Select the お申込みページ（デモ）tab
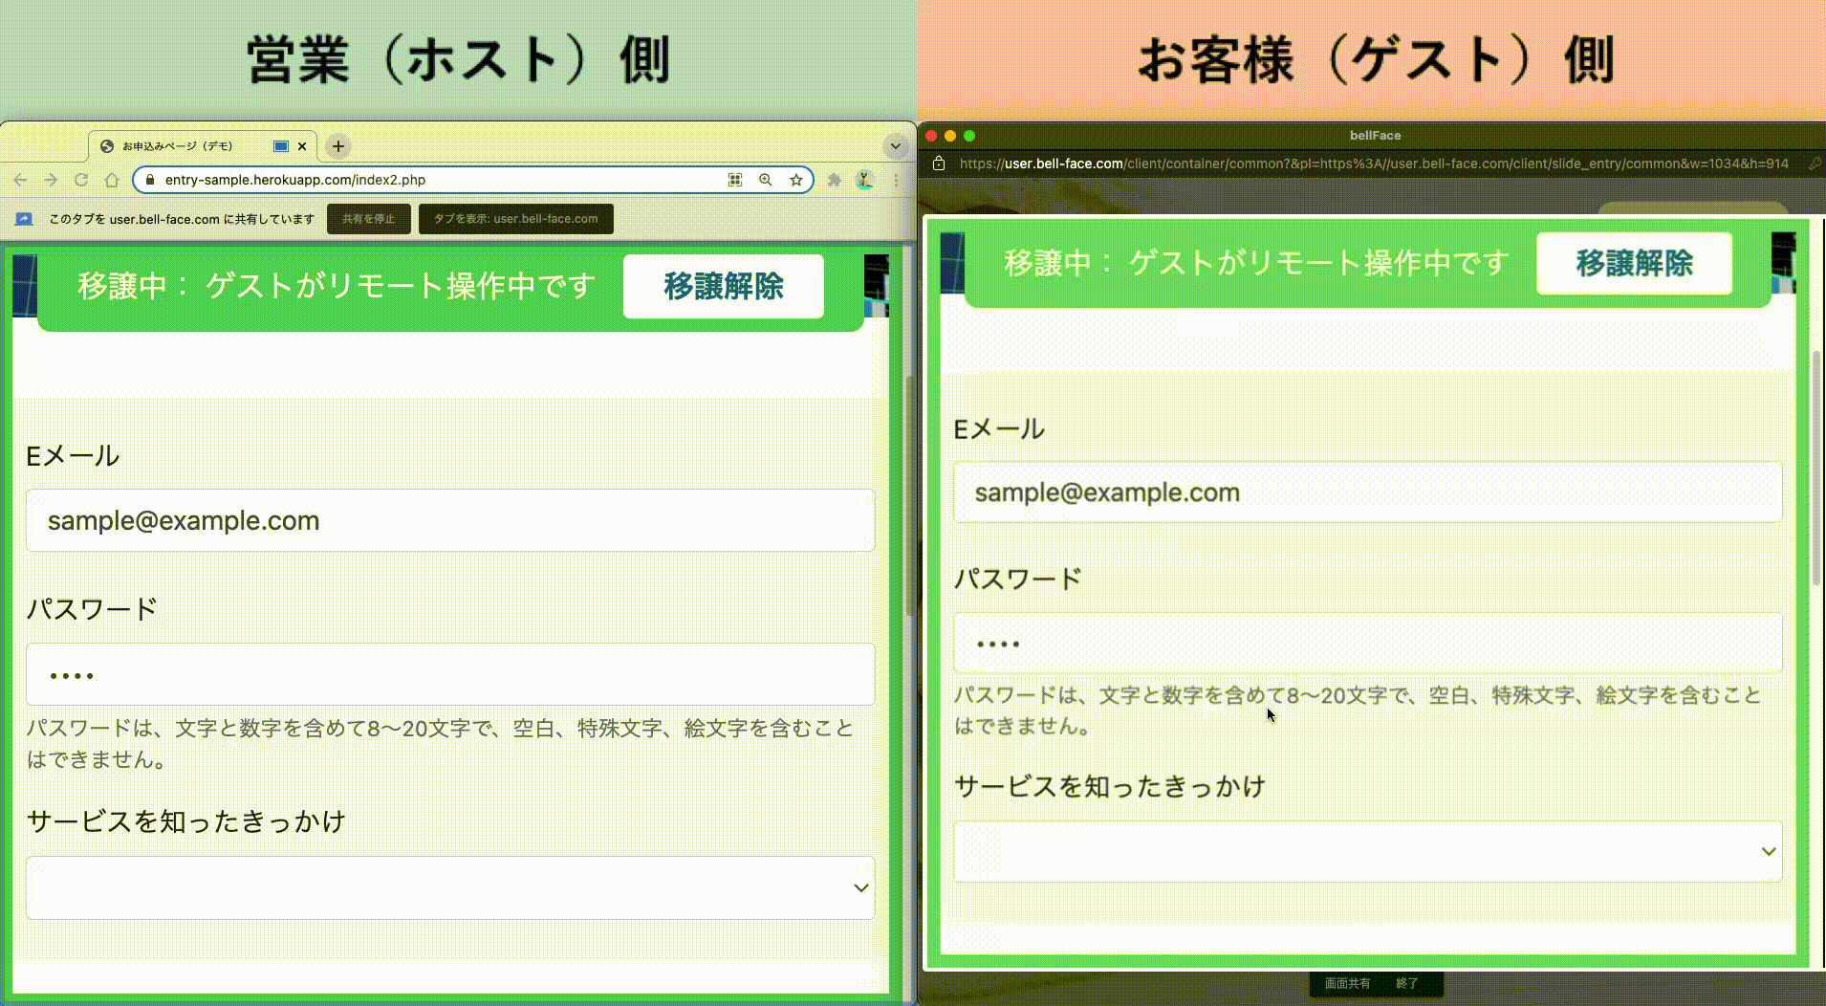1826x1006 pixels. coord(182,146)
